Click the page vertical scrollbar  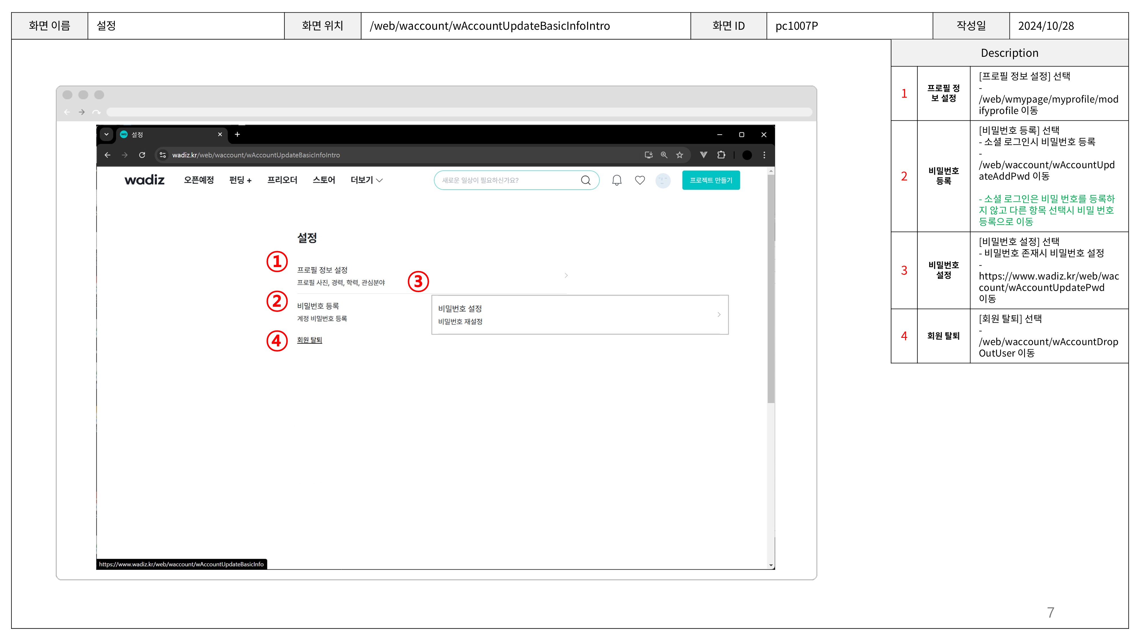771,288
